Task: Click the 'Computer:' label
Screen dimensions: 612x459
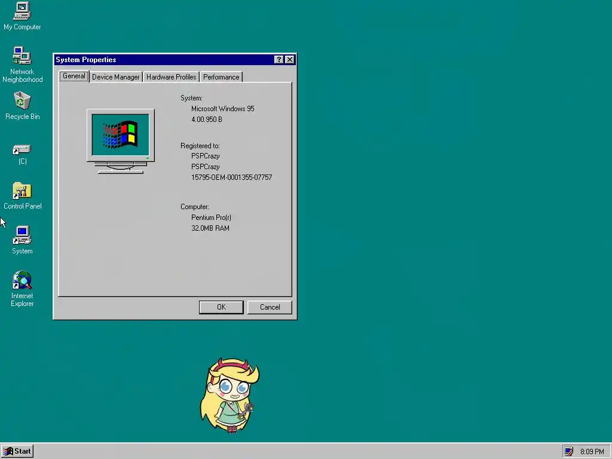Action: 194,207
